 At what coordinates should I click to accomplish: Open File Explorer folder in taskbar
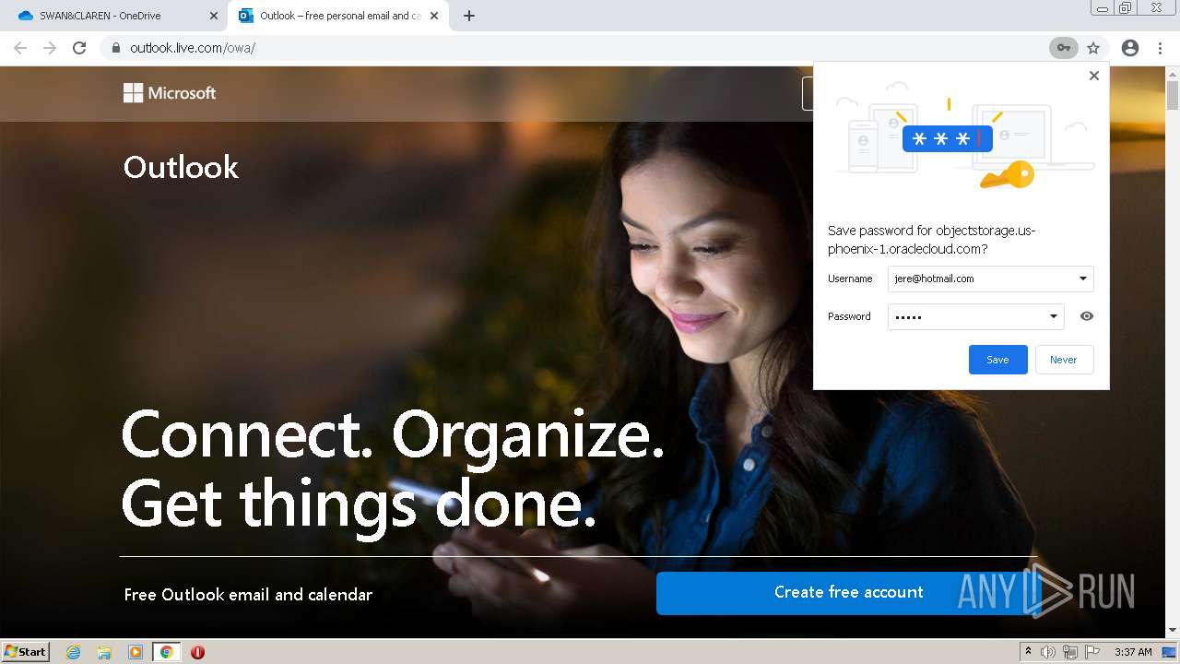pos(104,652)
